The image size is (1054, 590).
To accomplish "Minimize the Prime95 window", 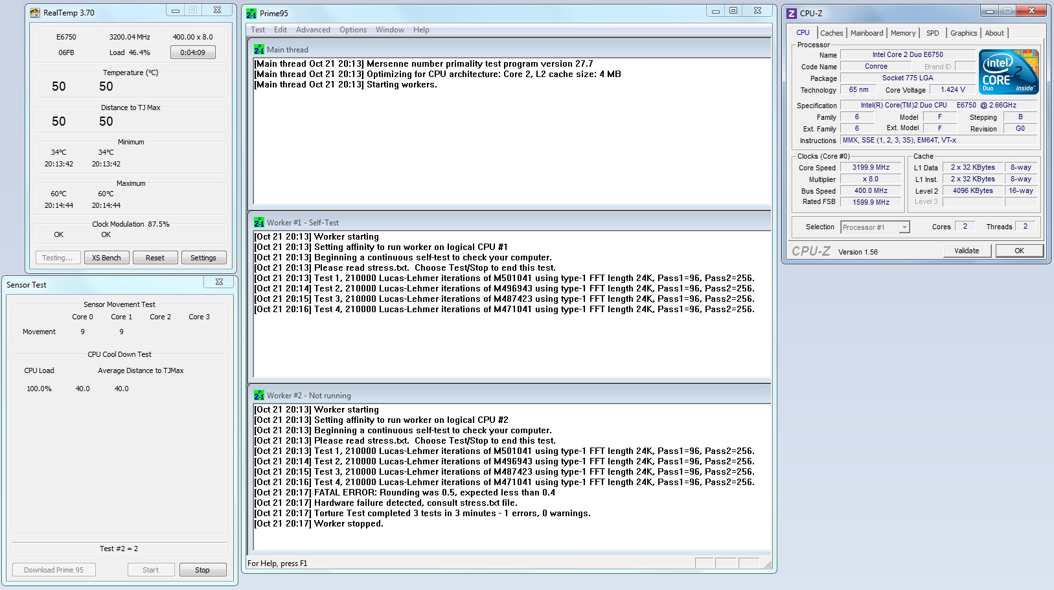I will click(x=715, y=11).
